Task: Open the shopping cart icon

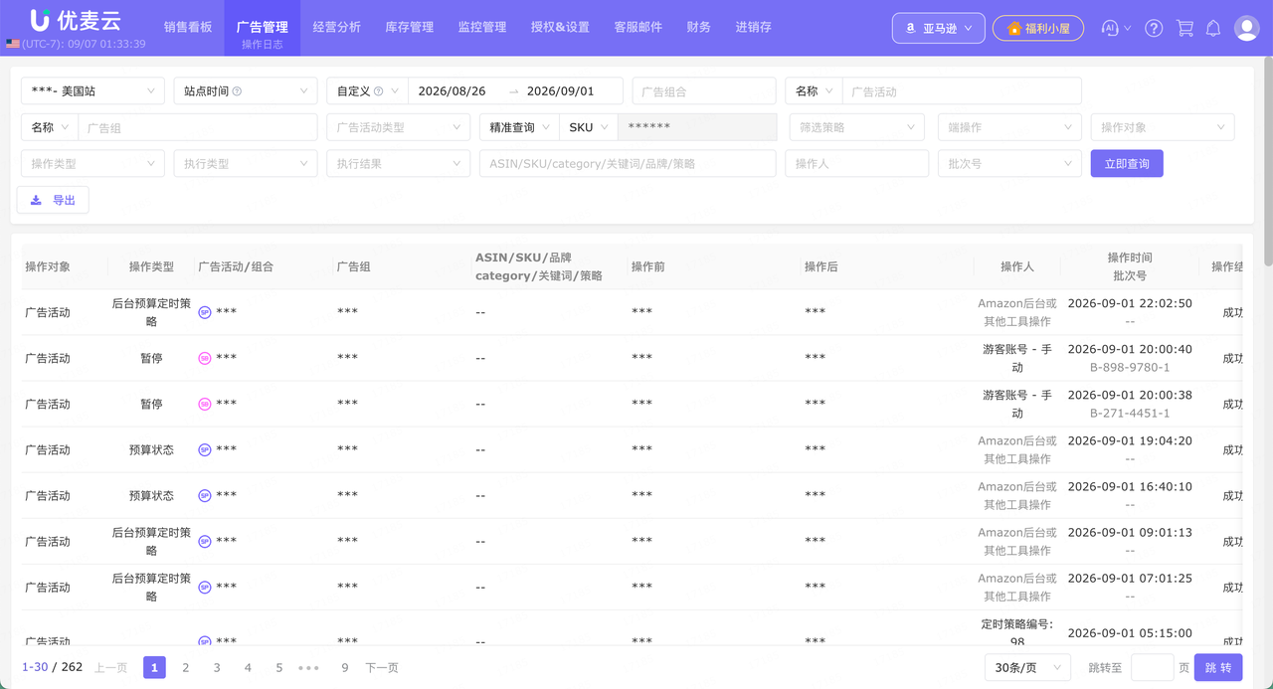Action: click(1184, 28)
